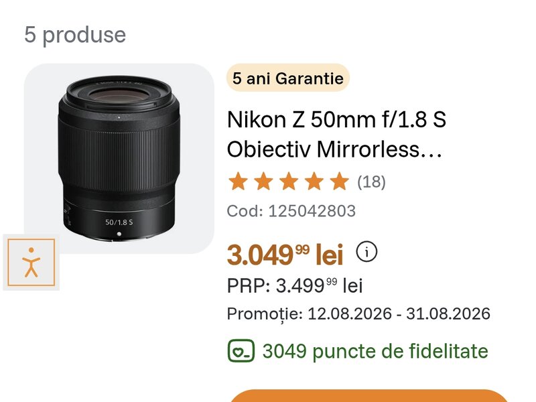Select the fourth rating star

[x=314, y=181]
